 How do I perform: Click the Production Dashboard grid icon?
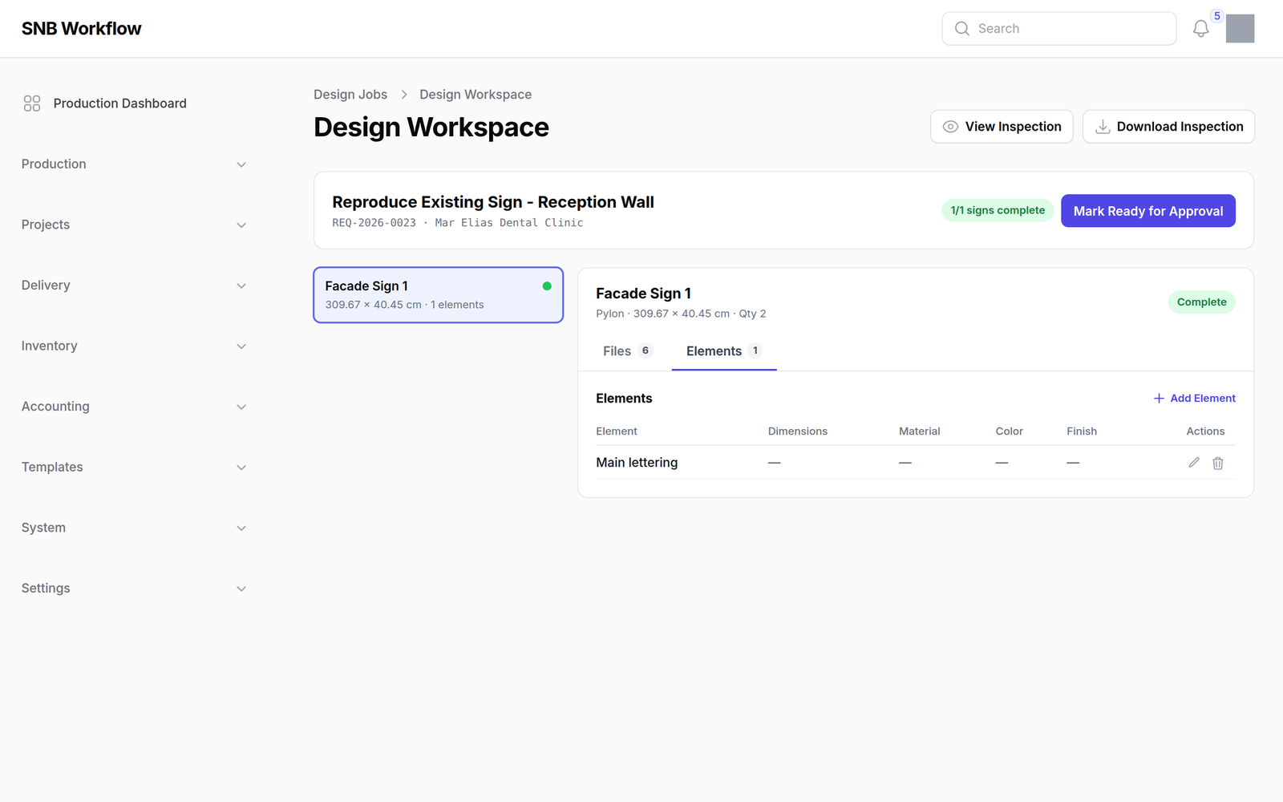tap(32, 103)
